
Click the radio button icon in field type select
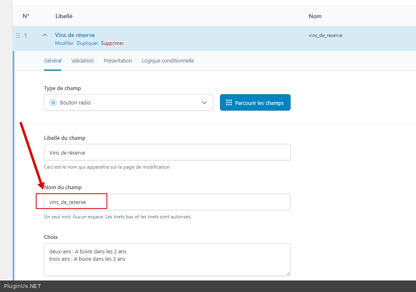53,103
